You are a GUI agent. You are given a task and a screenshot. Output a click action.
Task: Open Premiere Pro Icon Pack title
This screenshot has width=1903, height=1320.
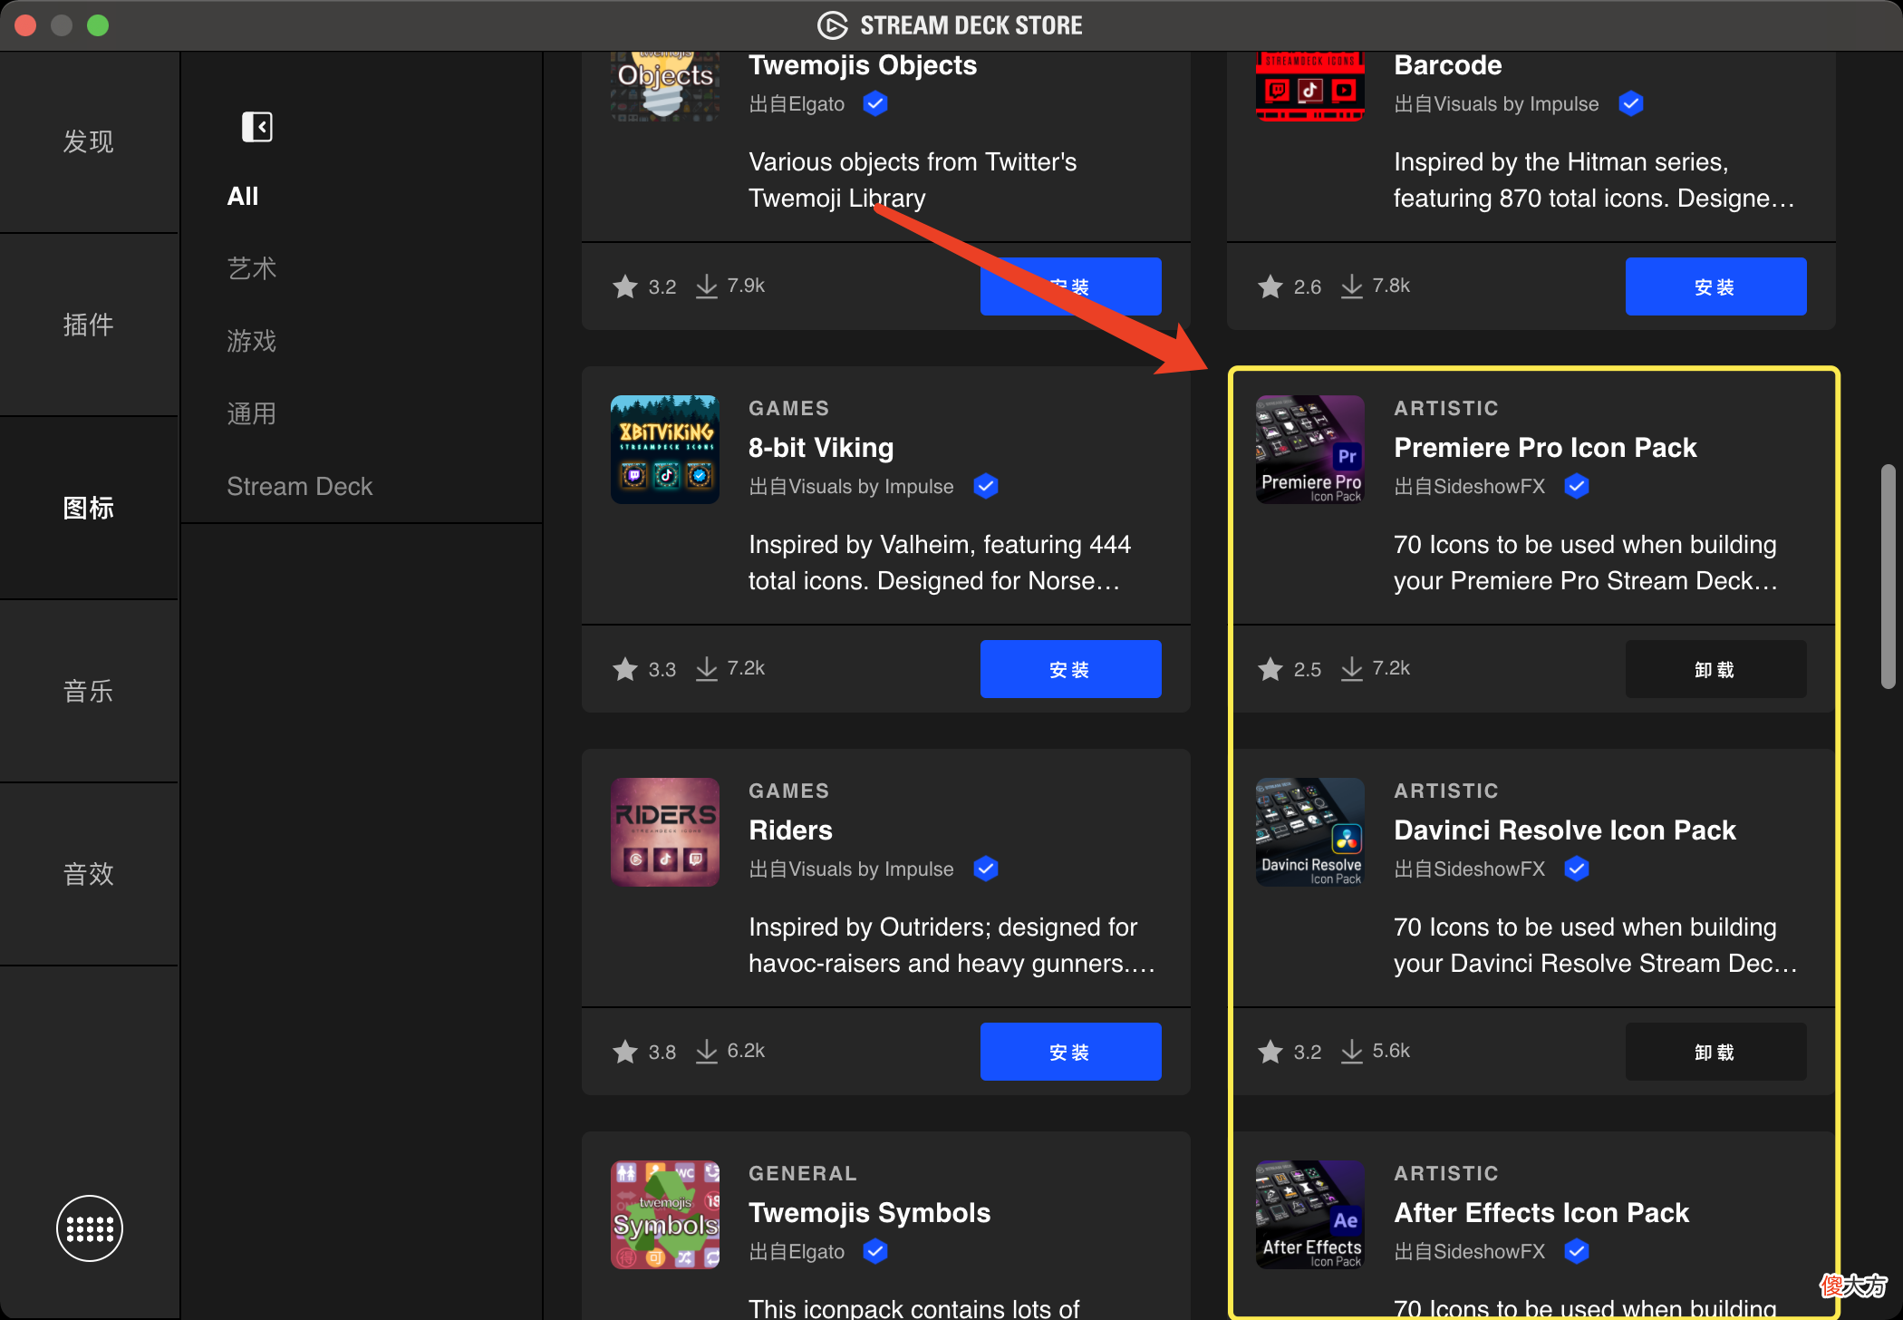1545,448
